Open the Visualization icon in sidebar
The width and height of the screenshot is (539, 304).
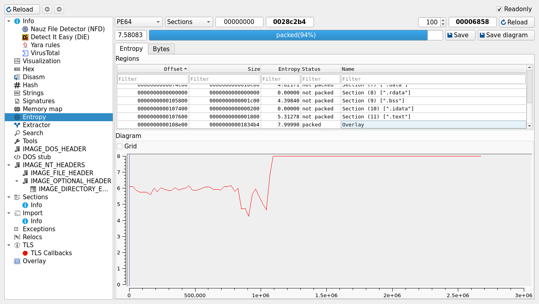tap(17, 61)
